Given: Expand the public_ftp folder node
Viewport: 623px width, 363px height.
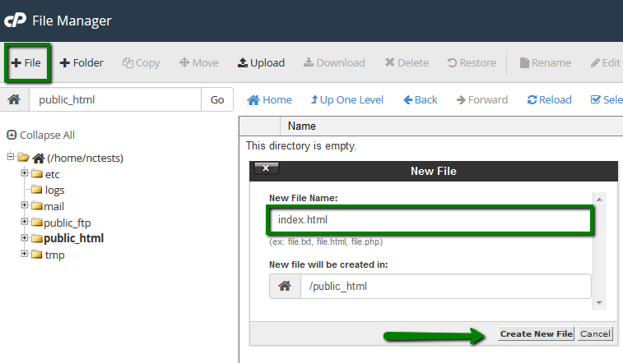Looking at the screenshot, I should [25, 222].
